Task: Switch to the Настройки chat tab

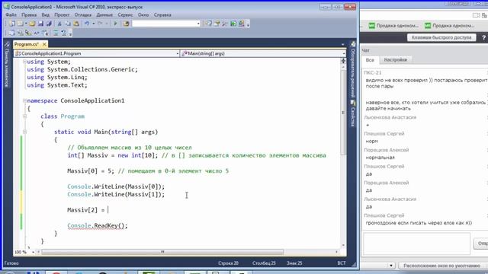Action: [x=395, y=59]
